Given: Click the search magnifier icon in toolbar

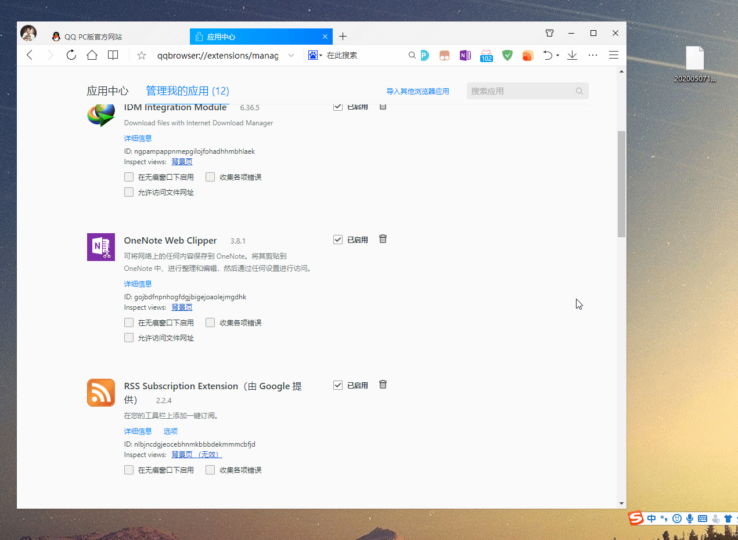Looking at the screenshot, I should [412, 55].
